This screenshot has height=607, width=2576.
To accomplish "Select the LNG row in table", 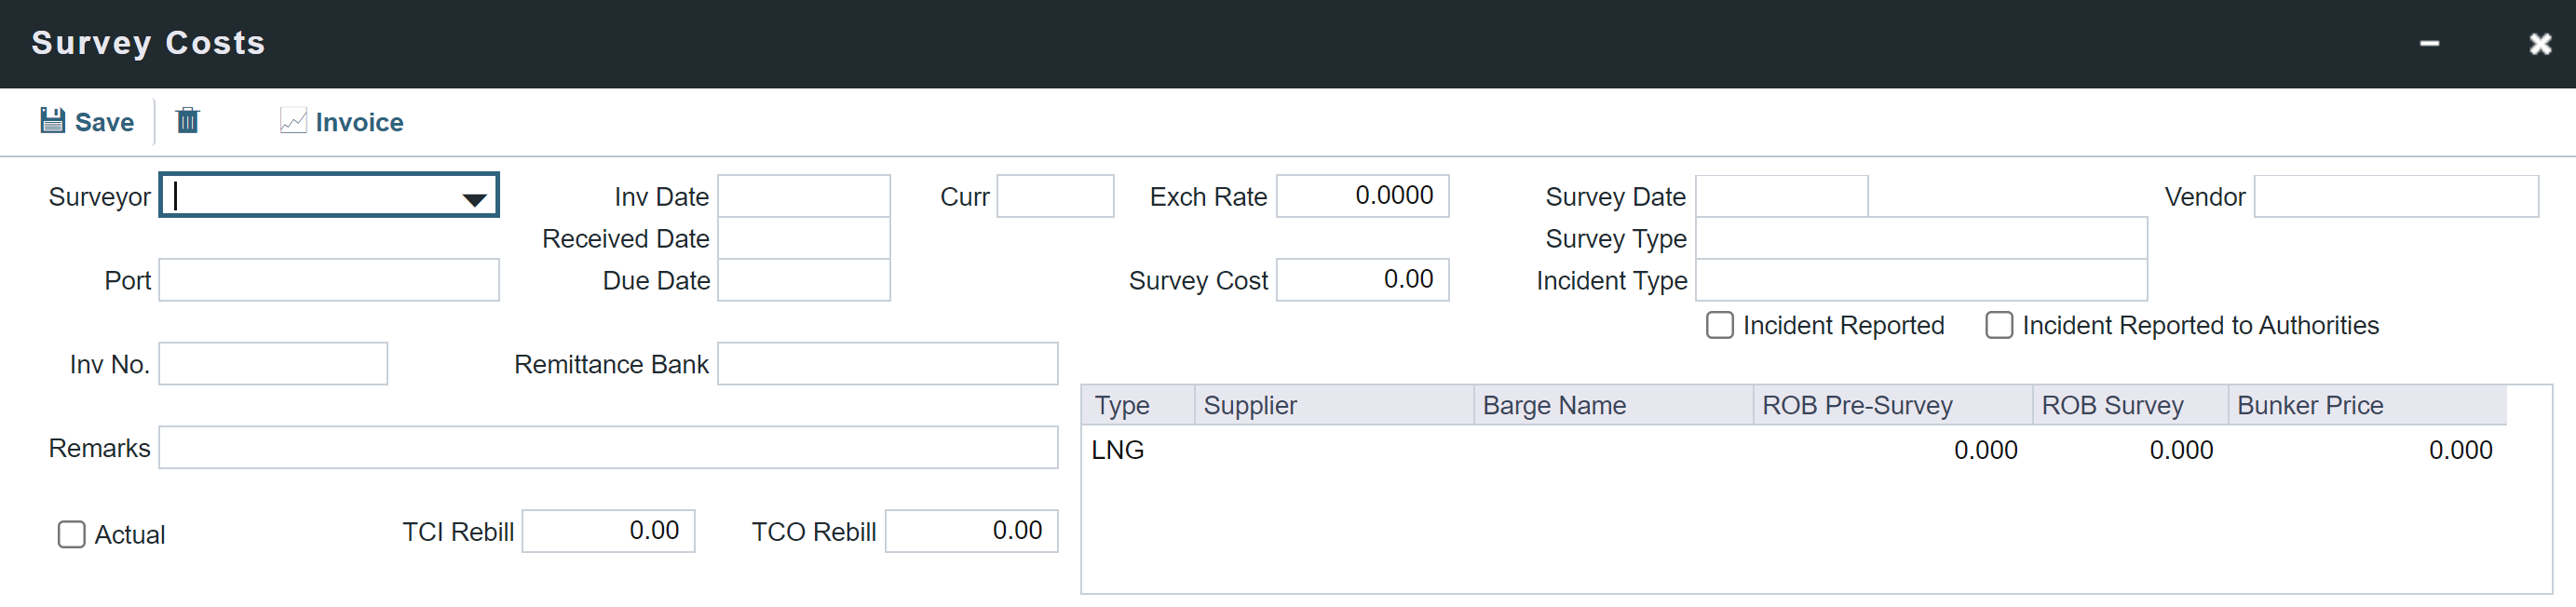I will click(1117, 450).
